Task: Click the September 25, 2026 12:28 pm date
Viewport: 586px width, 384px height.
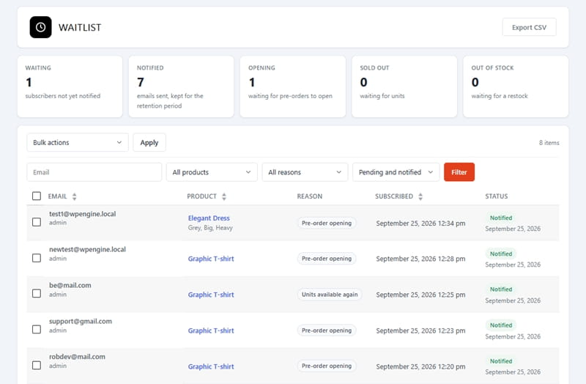Action: 420,259
